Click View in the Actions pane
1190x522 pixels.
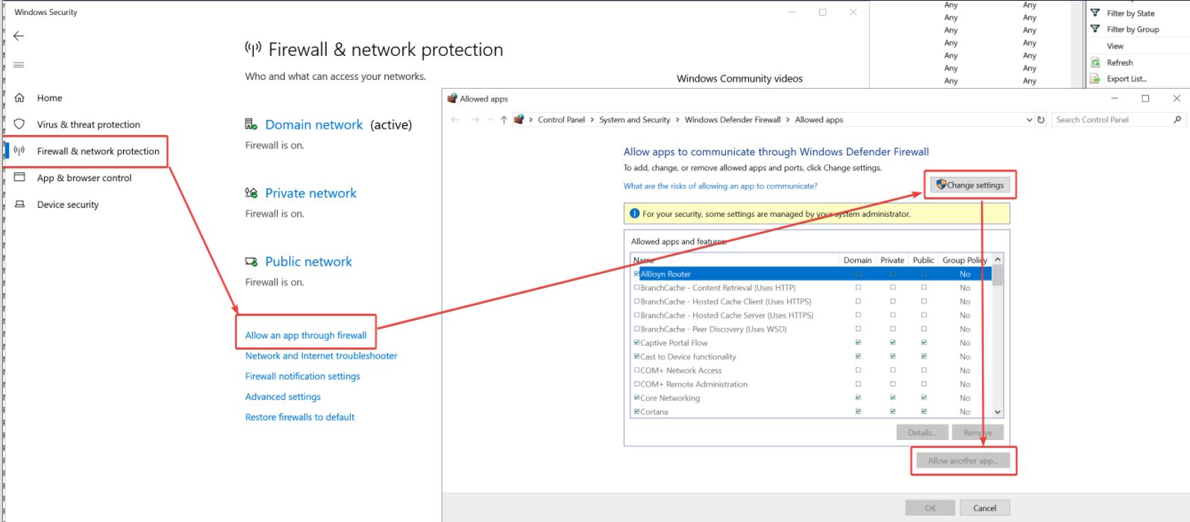(x=1115, y=46)
